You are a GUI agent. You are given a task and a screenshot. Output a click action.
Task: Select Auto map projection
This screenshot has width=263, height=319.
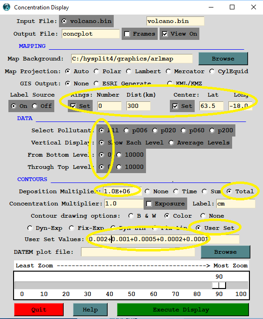(68, 71)
